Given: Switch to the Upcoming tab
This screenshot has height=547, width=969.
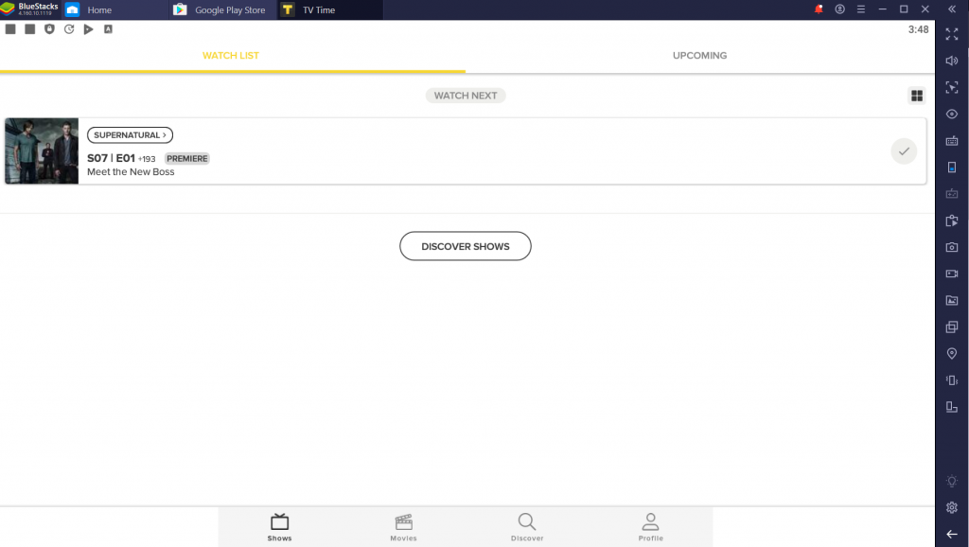Looking at the screenshot, I should pos(699,56).
